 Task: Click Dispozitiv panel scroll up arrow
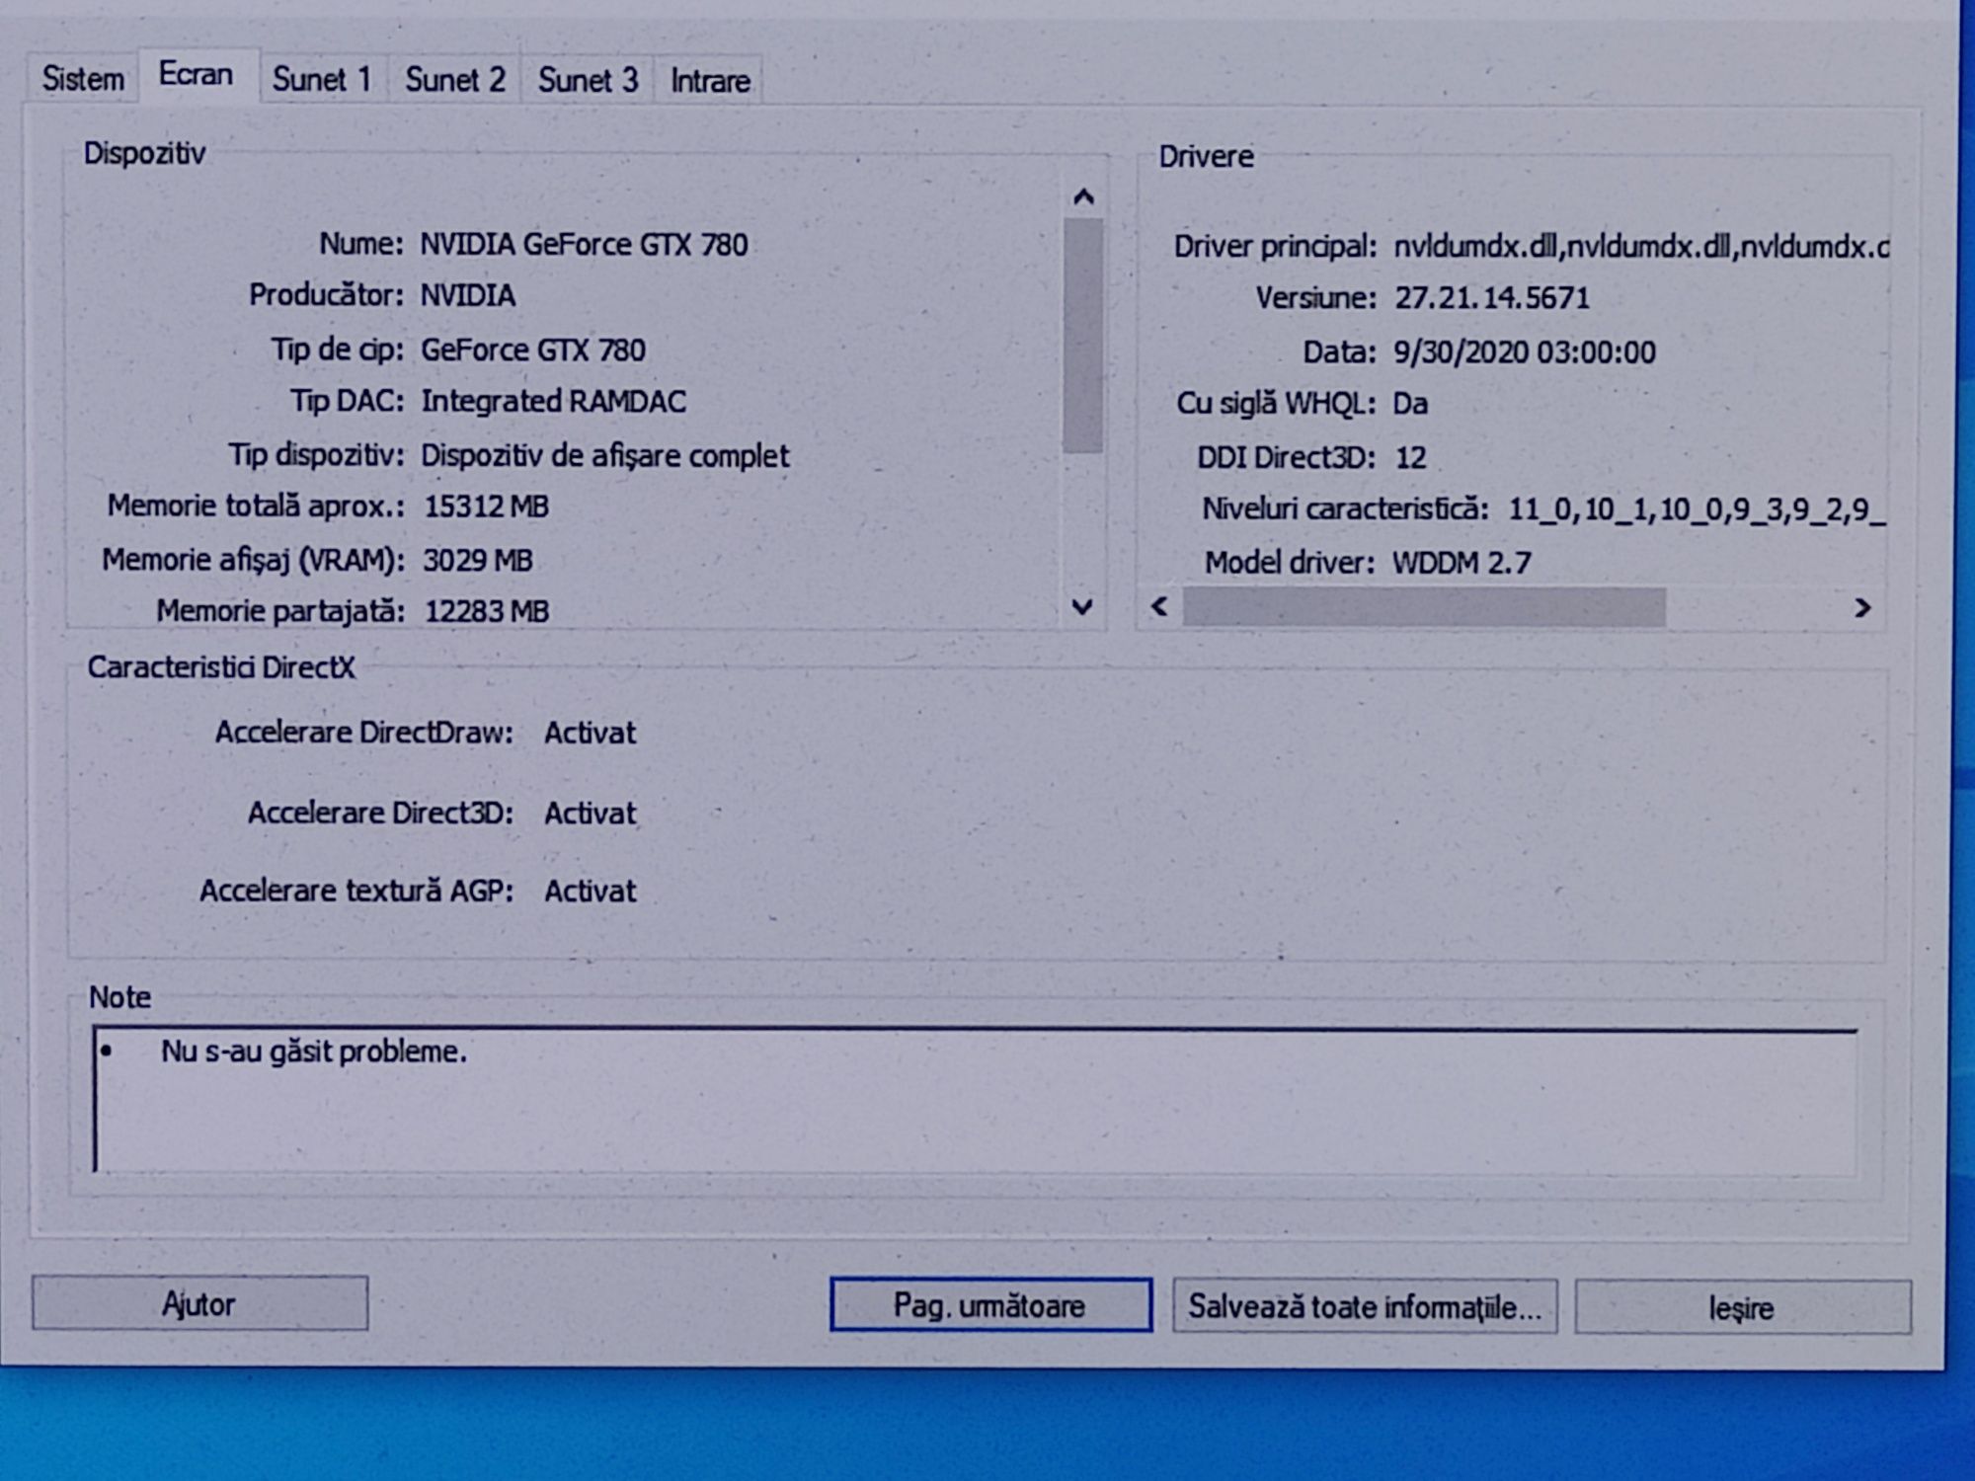point(1083,197)
